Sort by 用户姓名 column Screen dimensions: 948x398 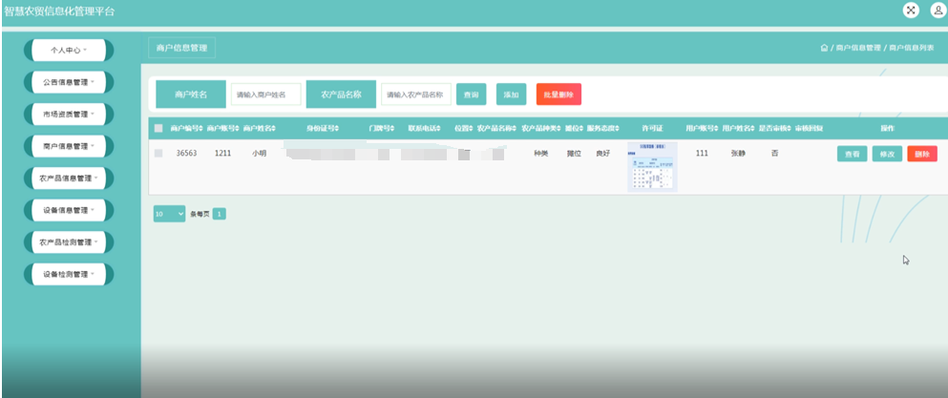pos(739,128)
